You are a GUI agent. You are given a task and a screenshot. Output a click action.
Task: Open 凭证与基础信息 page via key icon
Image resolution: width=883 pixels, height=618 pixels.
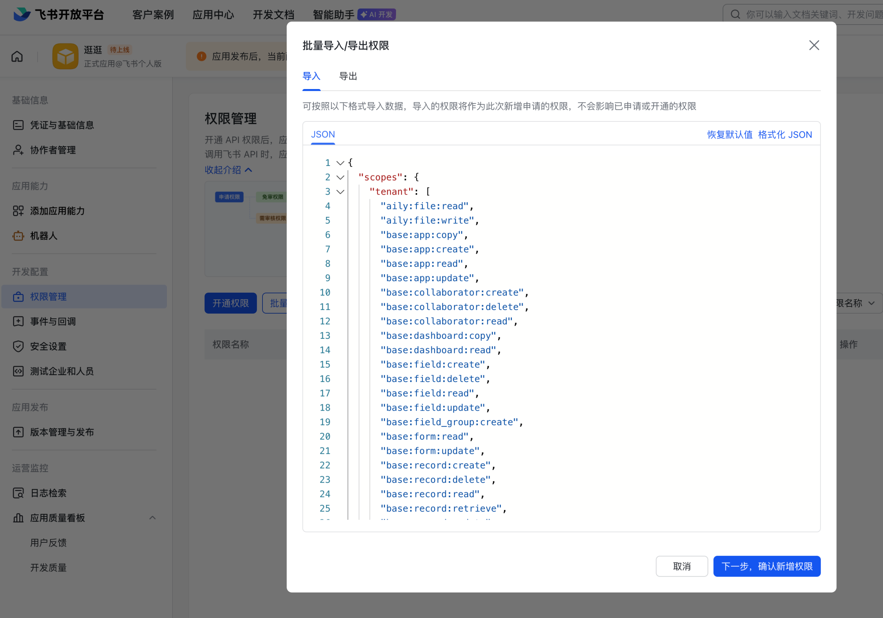[x=18, y=125]
